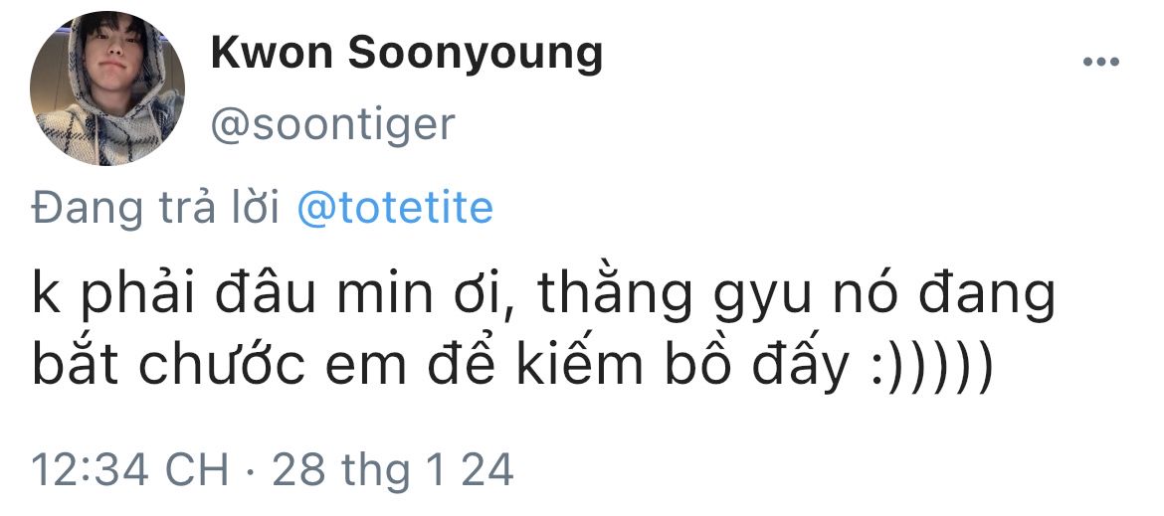Open the @soontiger handle
The image size is (1164, 516).
point(332,125)
